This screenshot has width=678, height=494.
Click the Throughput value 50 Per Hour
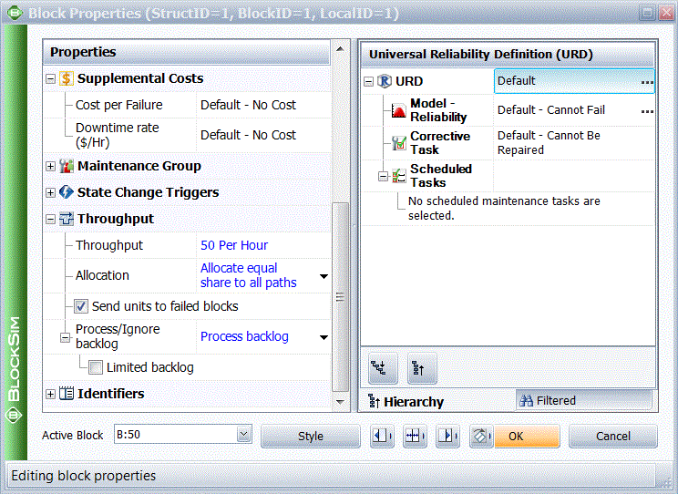point(234,246)
